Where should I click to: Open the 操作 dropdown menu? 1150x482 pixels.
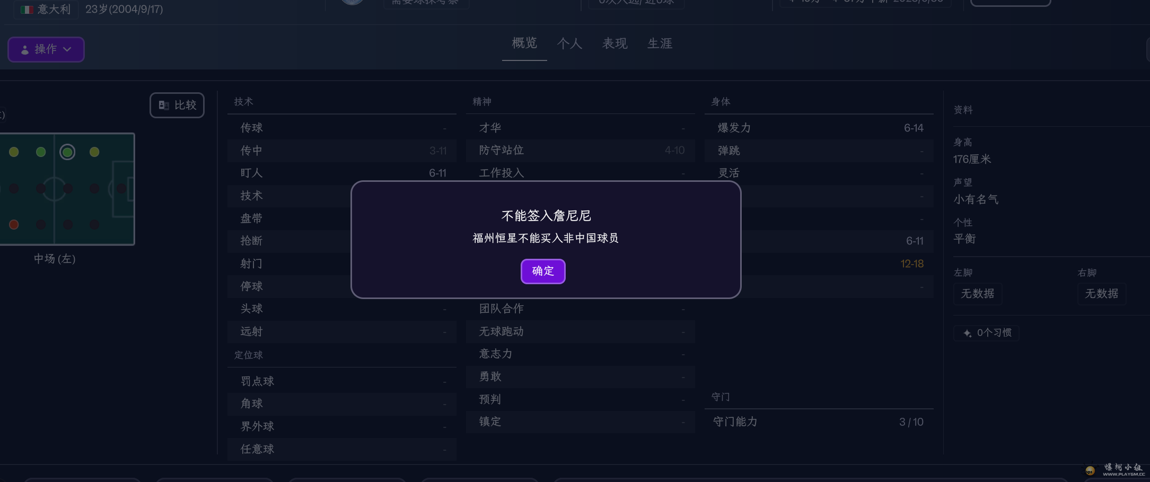click(46, 49)
